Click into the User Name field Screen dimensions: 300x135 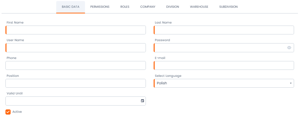coord(76,48)
